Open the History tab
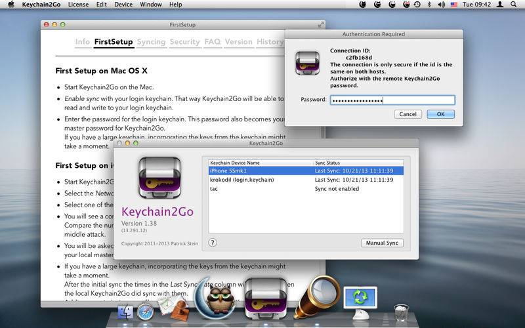Screen dimensions: 525x328 270,42
